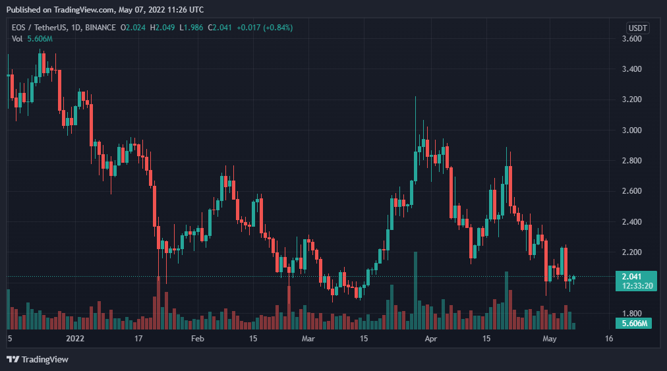Click the open price value O2.024
The width and height of the screenshot is (667, 371).
[x=132, y=28]
